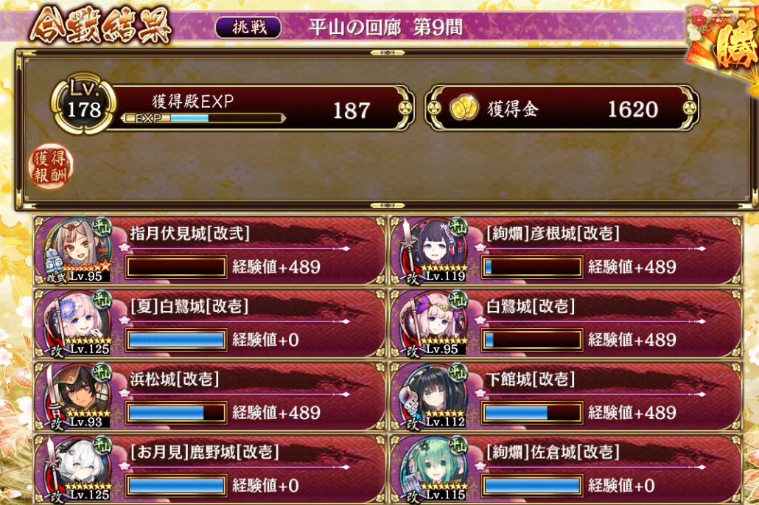759x505 pixels.
Task: Click the Lv. 178 player level medallion
Action: [84, 104]
